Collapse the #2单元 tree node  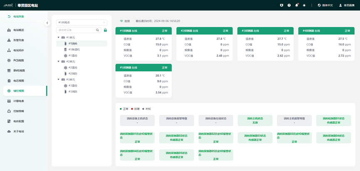click(59, 62)
